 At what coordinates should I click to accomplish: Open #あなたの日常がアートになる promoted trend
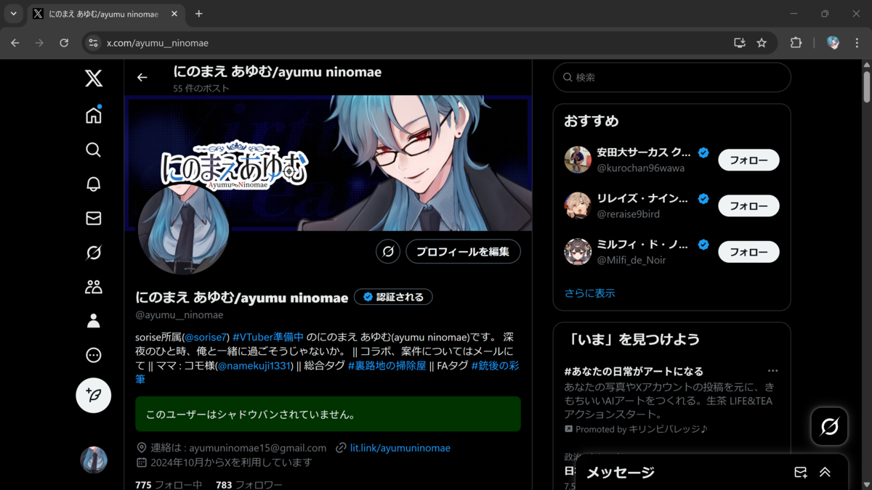point(634,372)
